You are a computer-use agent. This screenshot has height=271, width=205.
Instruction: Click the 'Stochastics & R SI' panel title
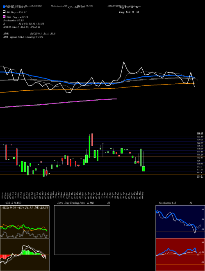pos(175,203)
